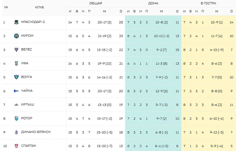
Task: Select the В ГОСТЯХ column group header
Action: point(209,3)
